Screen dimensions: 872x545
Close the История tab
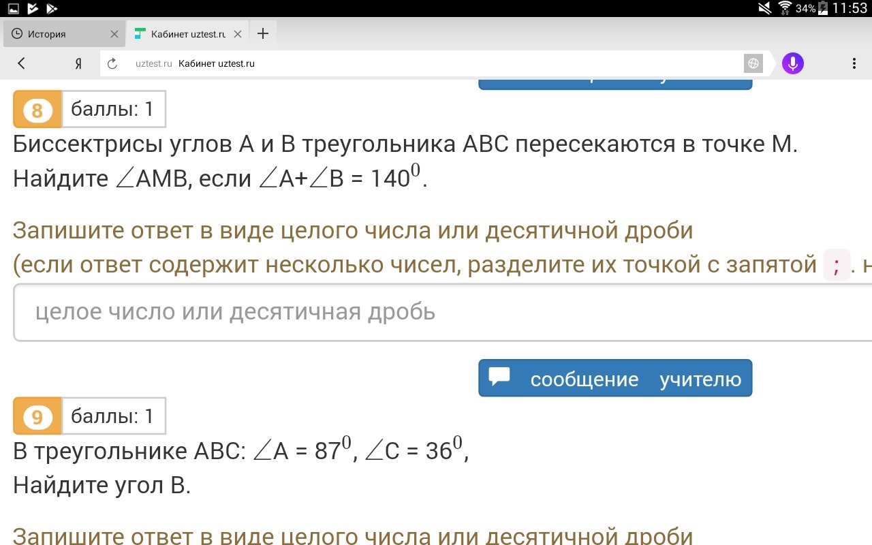click(114, 34)
